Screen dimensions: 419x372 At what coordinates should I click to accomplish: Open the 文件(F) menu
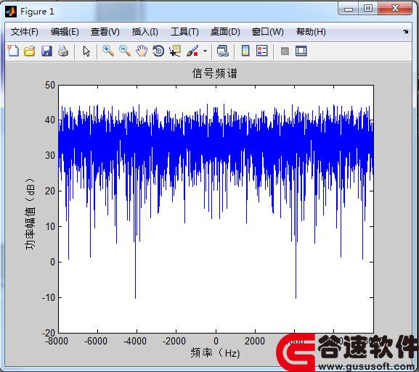pos(24,32)
